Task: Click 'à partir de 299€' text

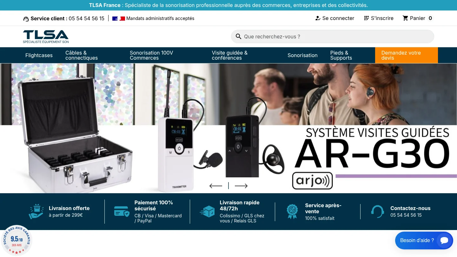Action: click(66, 215)
